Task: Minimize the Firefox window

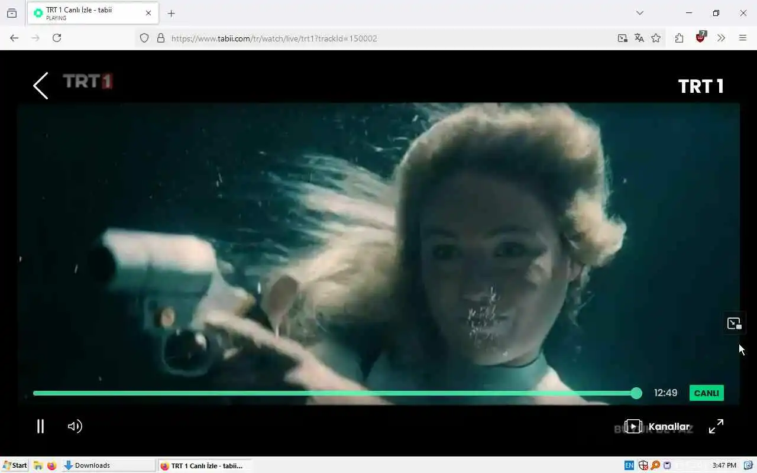Action: pos(689,13)
